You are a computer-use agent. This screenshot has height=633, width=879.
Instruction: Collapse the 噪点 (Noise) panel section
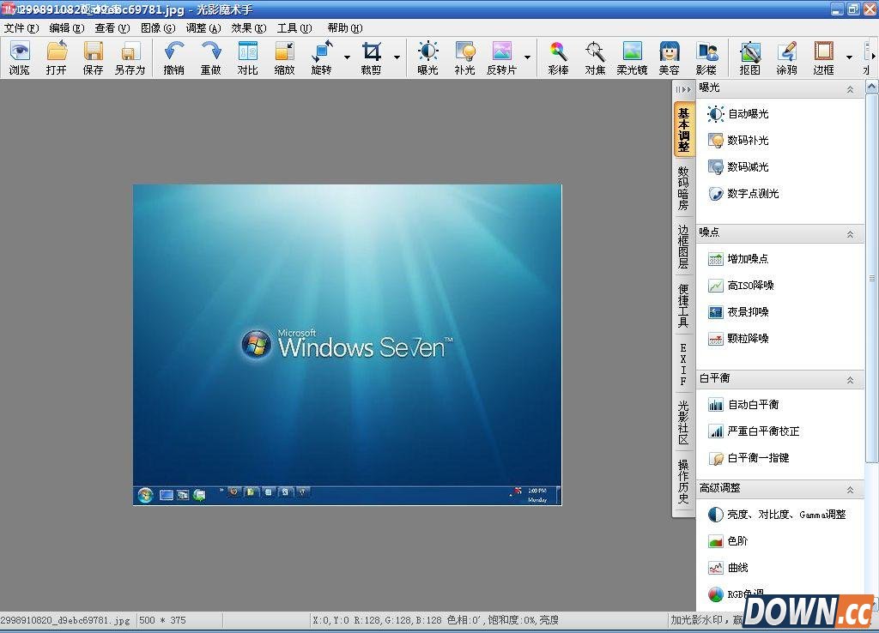pos(850,233)
